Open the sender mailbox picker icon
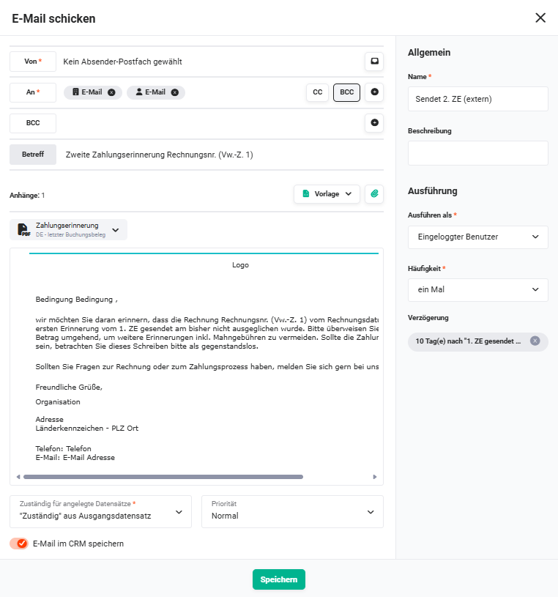The width and height of the screenshot is (558, 597). coord(374,62)
